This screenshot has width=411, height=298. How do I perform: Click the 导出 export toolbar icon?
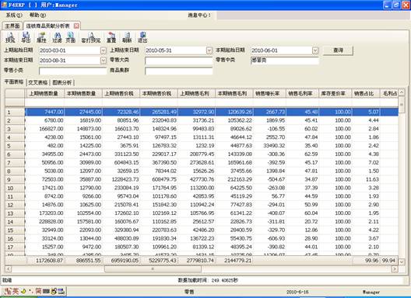(x=26, y=37)
